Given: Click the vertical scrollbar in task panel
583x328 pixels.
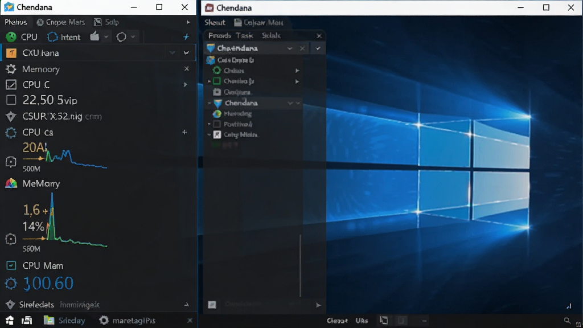Looking at the screenshot, I should [301, 265].
